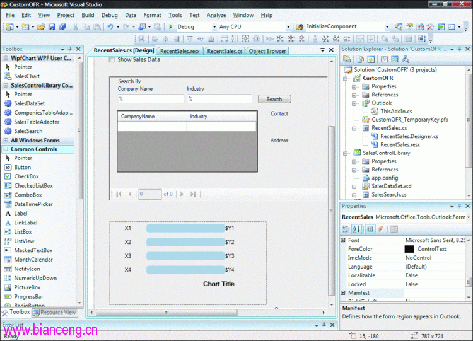This screenshot has width=473, height=341.
Task: Pick the Button control in Toolbox
Action: [22, 167]
